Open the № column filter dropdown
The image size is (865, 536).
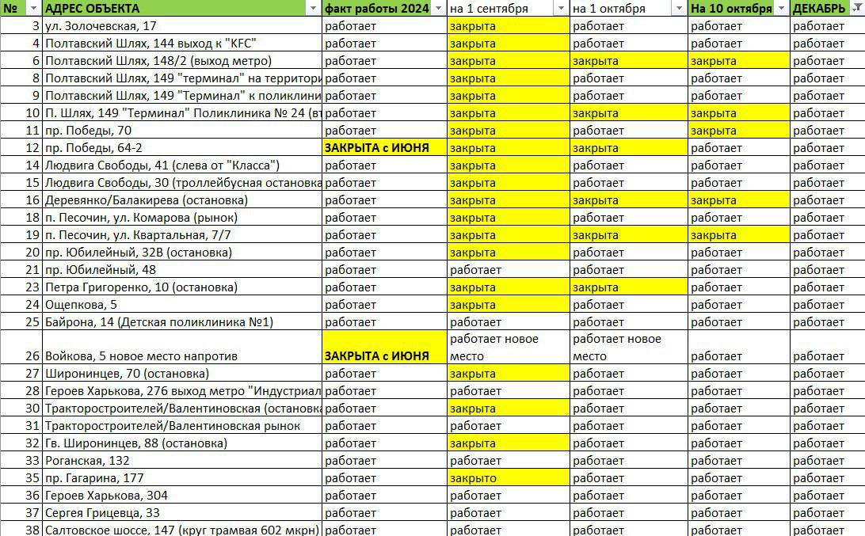33,9
